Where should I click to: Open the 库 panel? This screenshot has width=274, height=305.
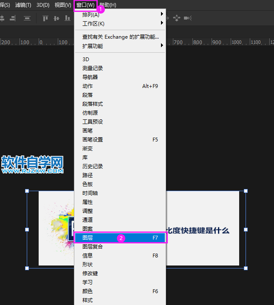click(120, 157)
